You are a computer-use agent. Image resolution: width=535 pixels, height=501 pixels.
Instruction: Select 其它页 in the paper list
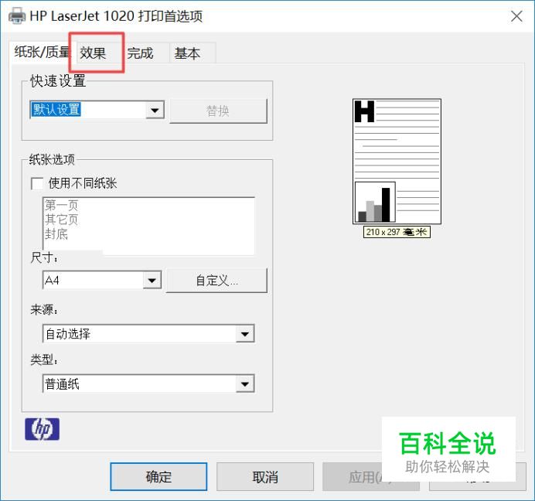61,220
